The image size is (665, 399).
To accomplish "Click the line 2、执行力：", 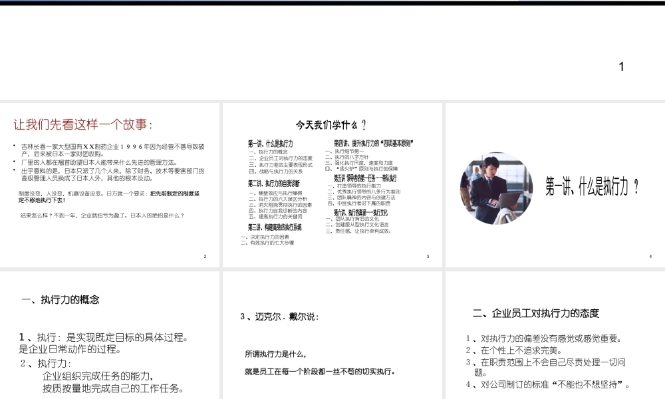I will coord(46,363).
